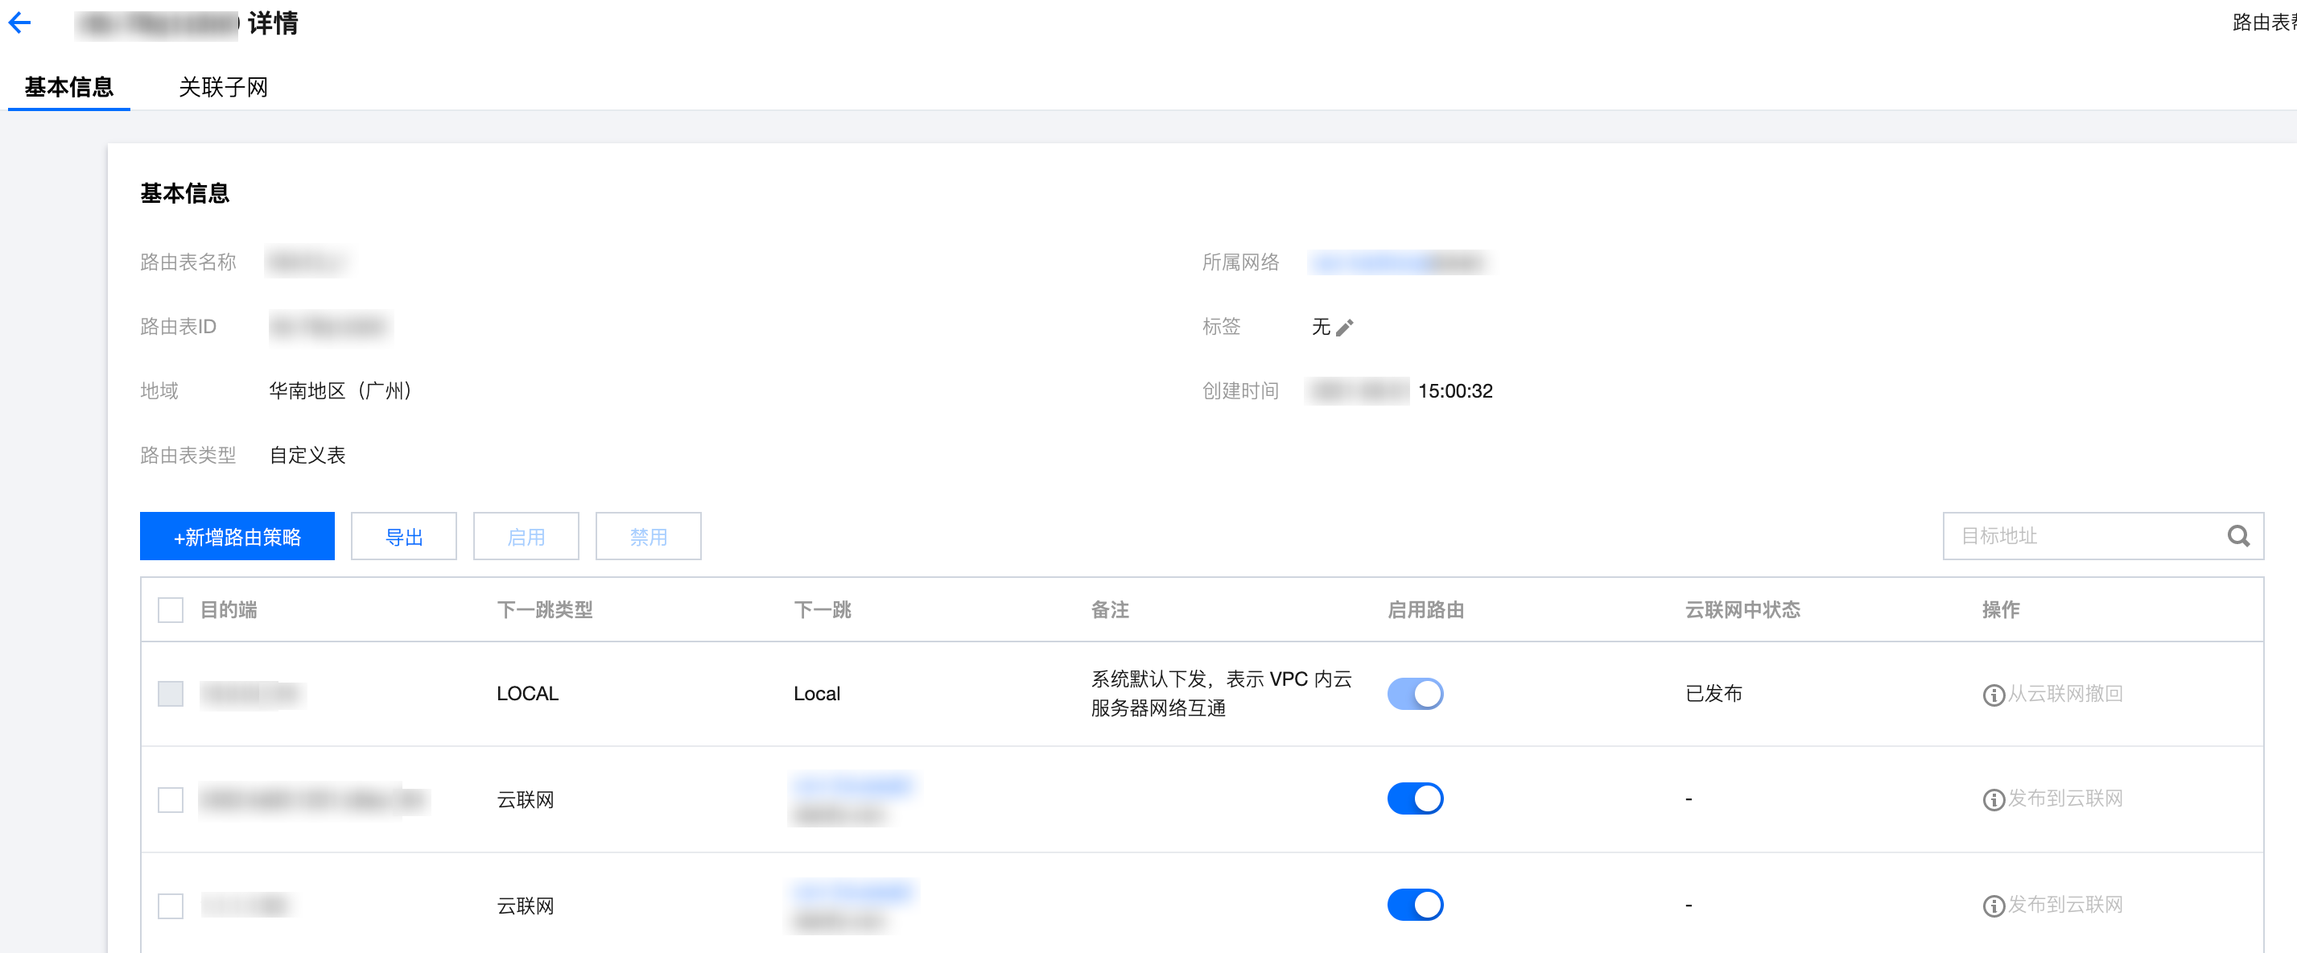Check the select-all checkbox in table header

[171, 610]
